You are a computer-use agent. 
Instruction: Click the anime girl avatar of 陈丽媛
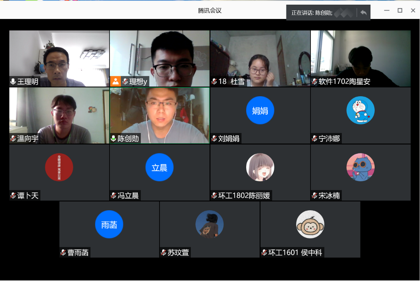pos(260,167)
